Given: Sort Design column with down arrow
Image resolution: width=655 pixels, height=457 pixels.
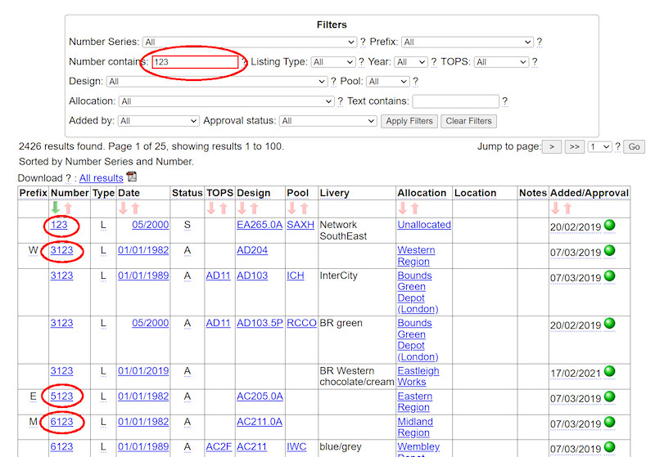Looking at the screenshot, I should pos(242,208).
